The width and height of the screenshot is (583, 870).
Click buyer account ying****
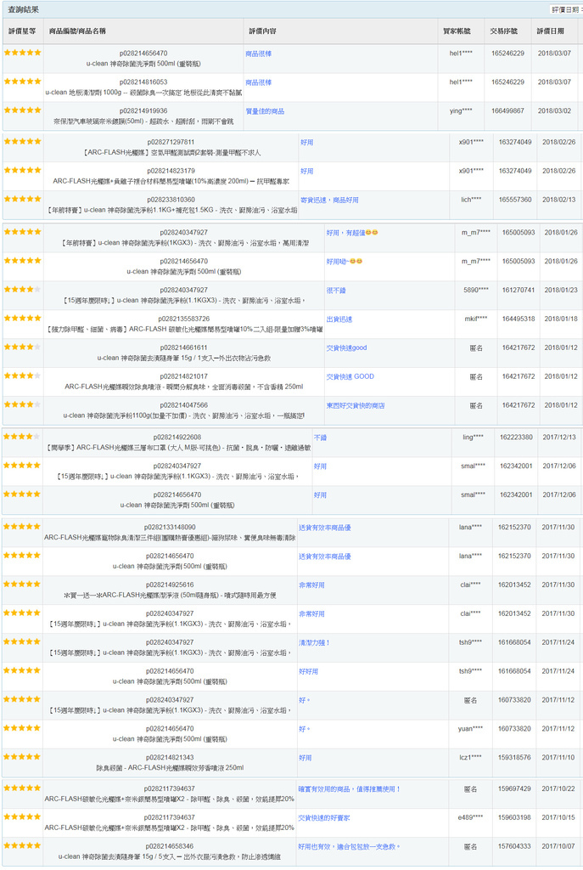[x=461, y=111]
